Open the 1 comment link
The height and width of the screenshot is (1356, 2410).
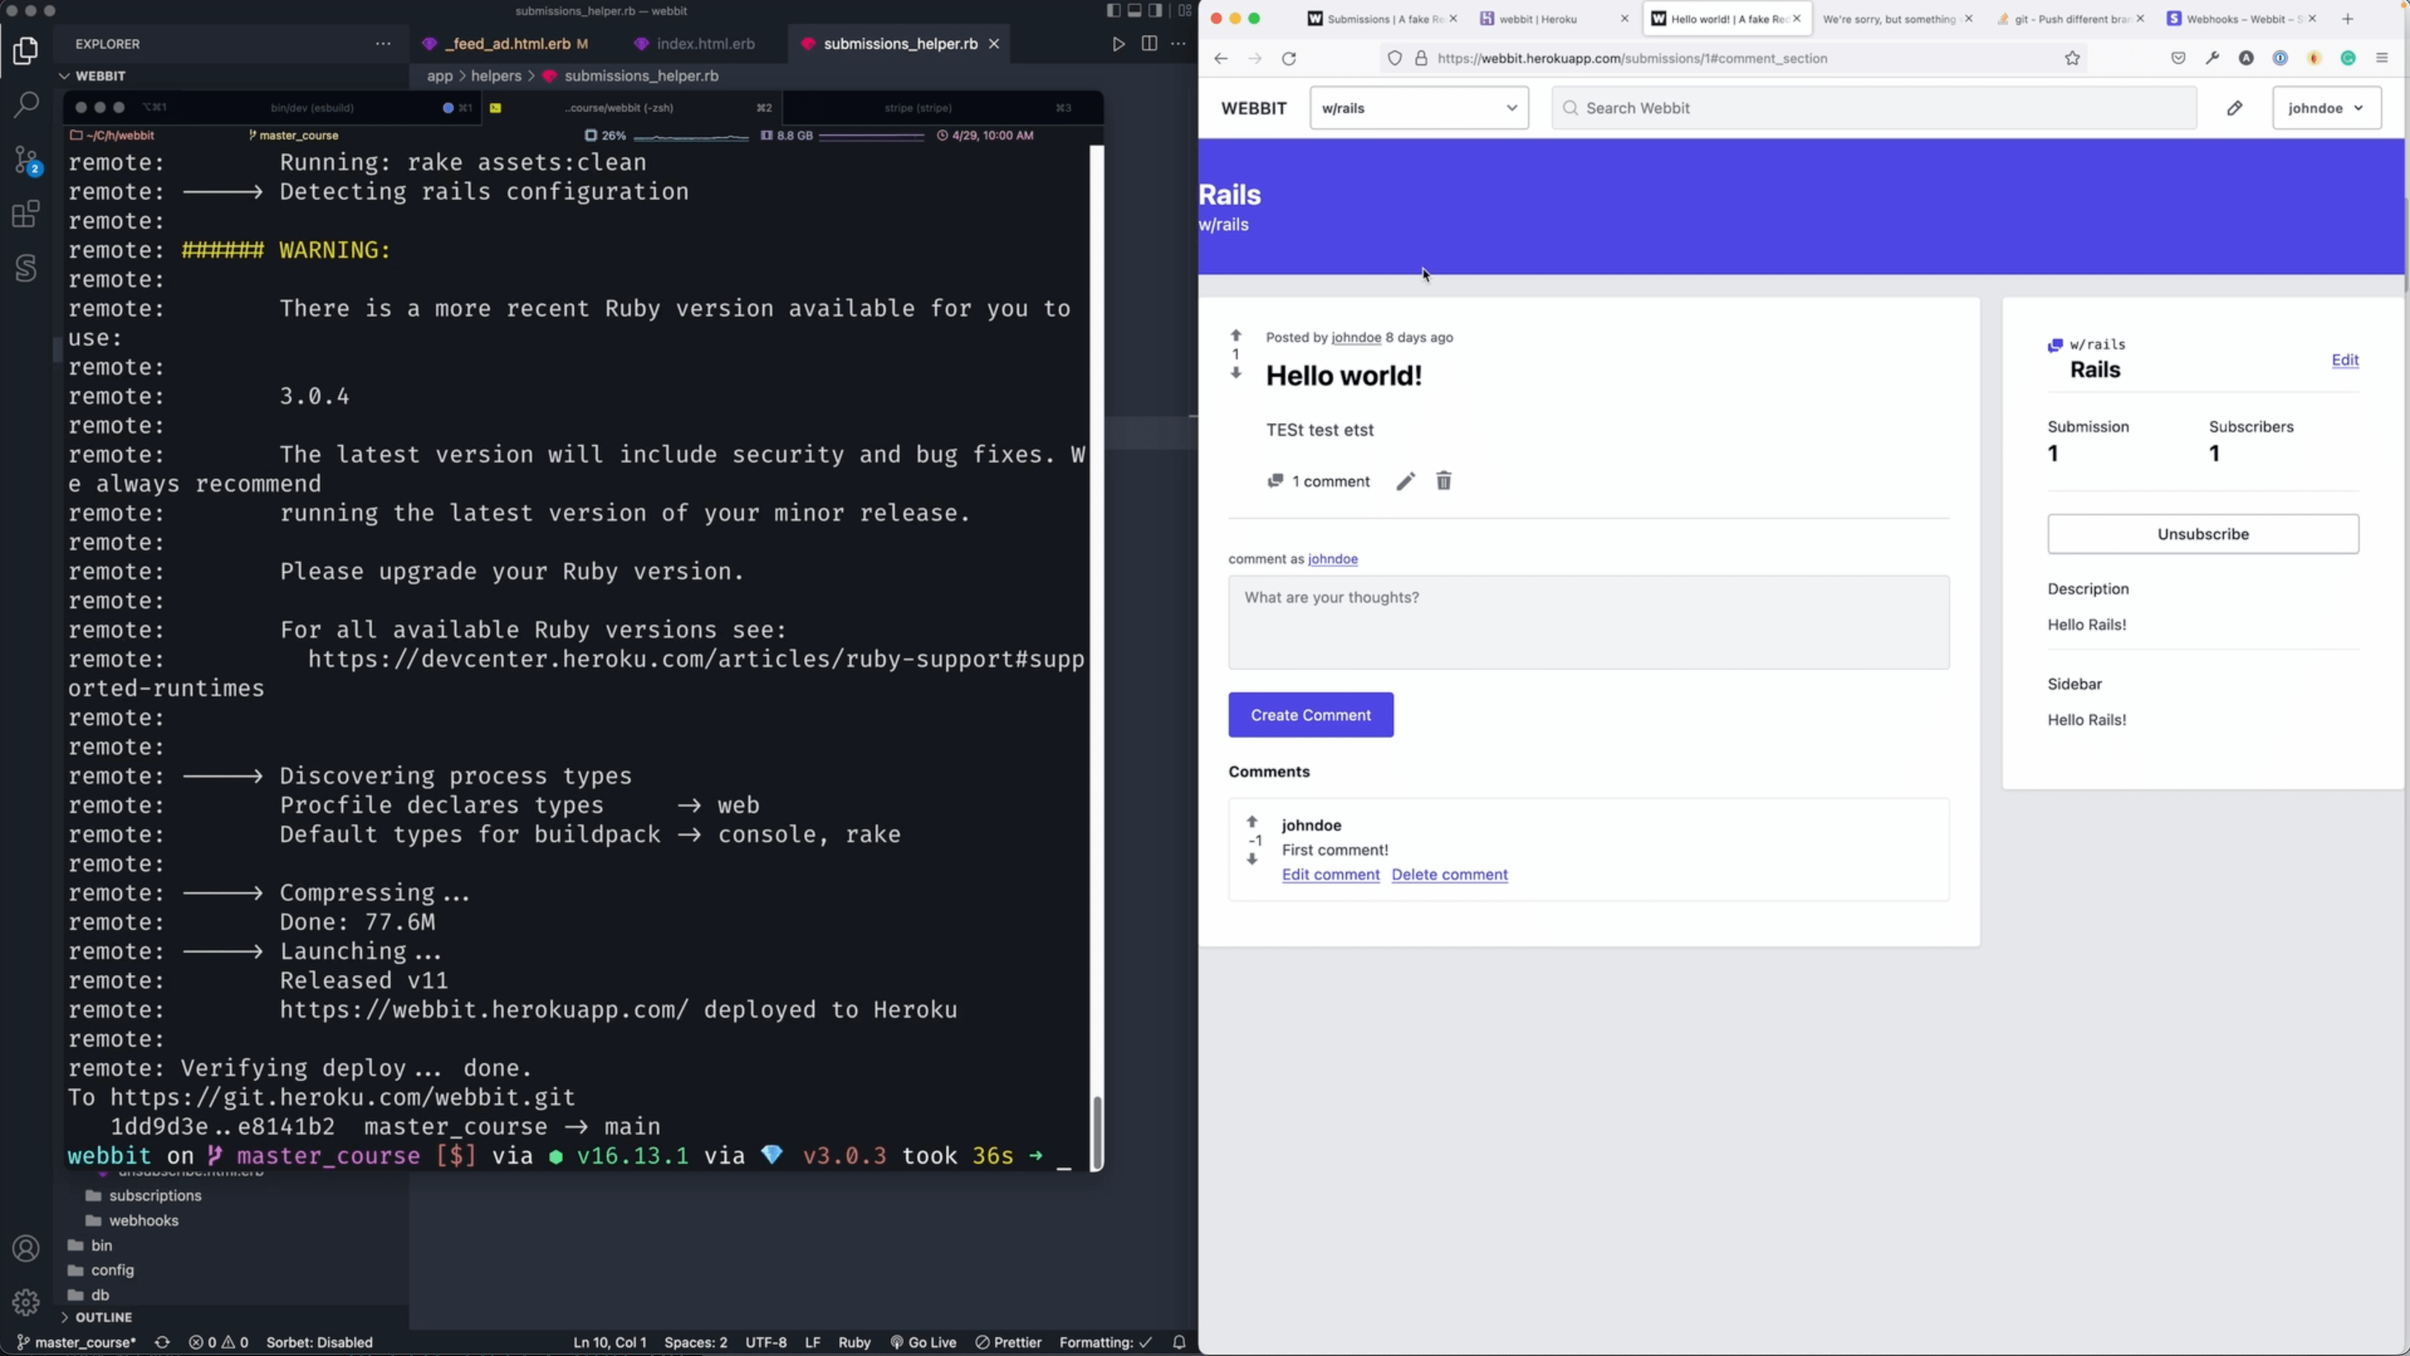coord(1318,481)
